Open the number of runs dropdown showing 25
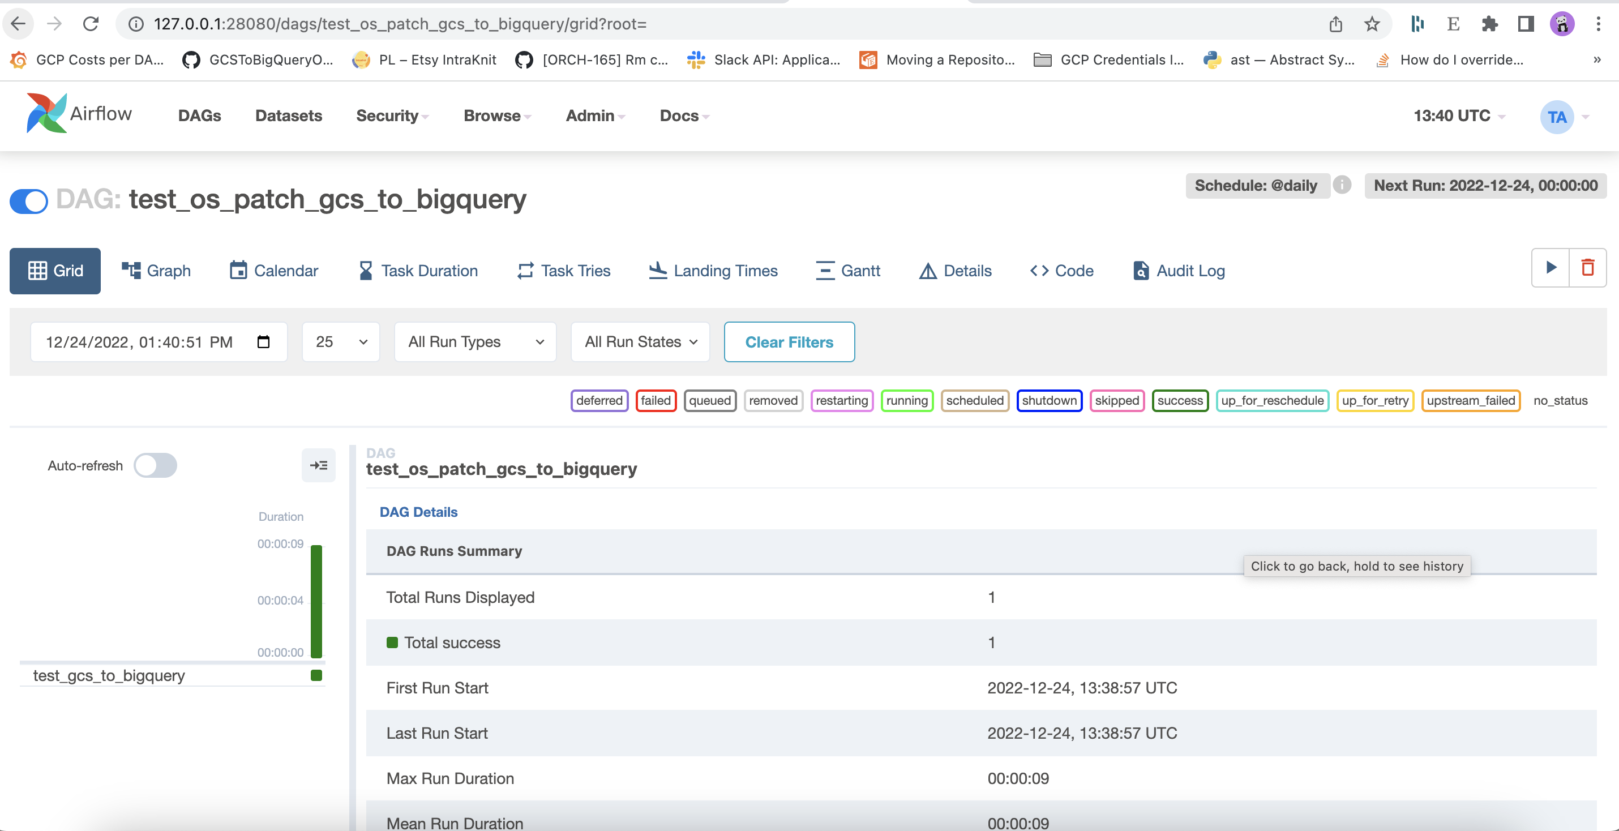Screen dimensions: 1619x831 pyautogui.click(x=341, y=341)
